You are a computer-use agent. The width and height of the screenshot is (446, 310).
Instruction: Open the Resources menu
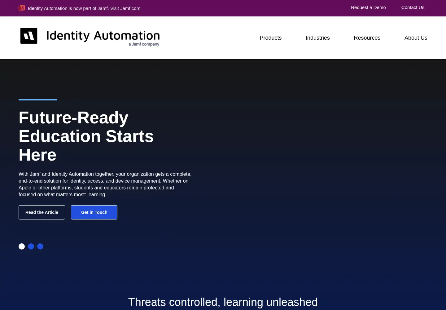click(x=367, y=38)
